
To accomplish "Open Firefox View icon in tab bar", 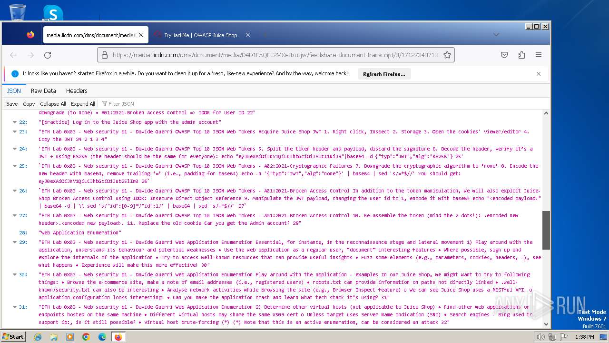I will [x=30, y=35].
